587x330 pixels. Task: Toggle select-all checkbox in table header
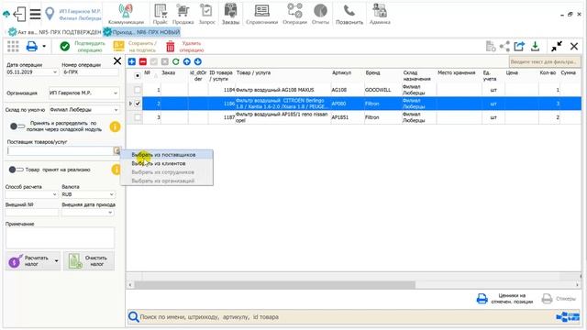coord(138,75)
